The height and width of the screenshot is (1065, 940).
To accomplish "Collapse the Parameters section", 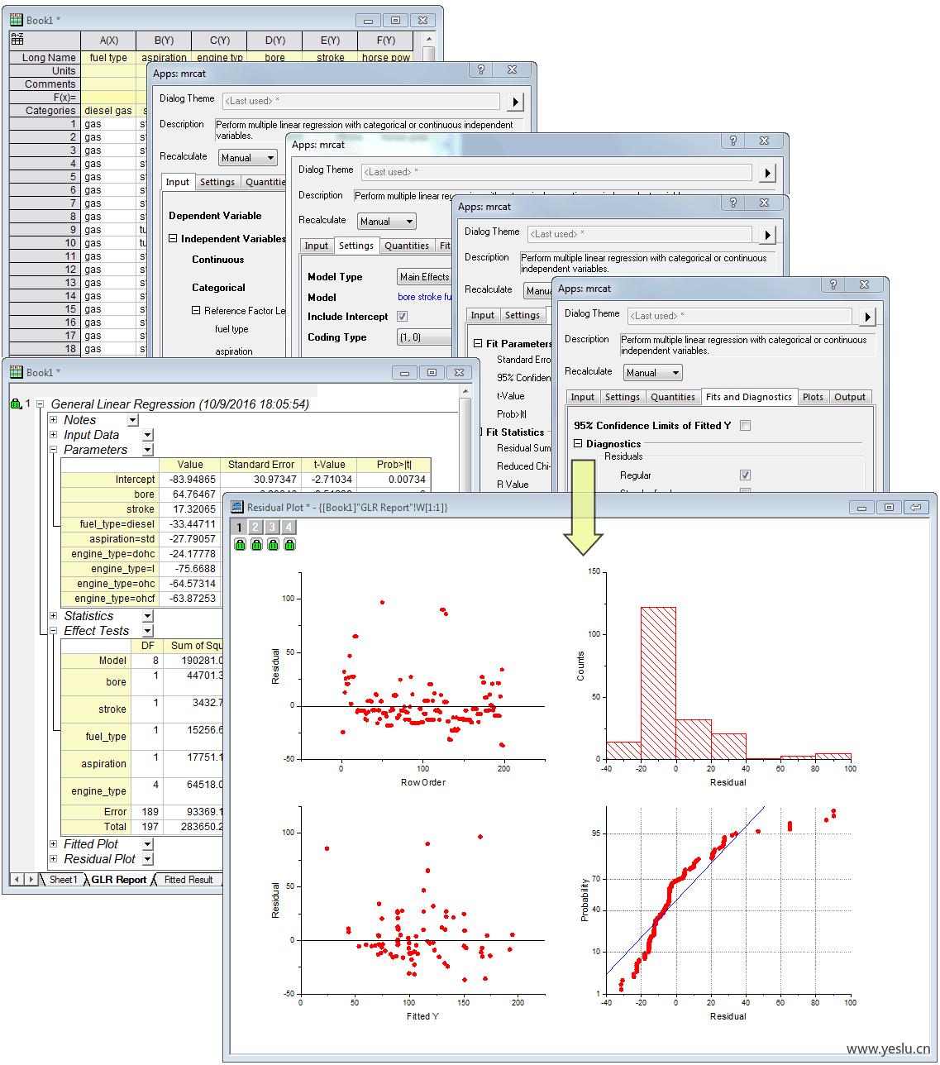I will (x=54, y=450).
